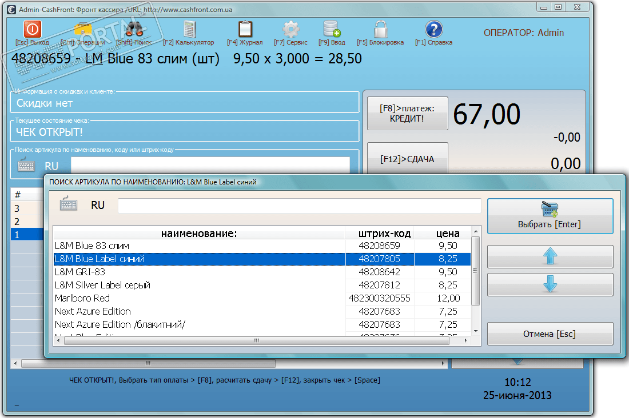The image size is (629, 418).
Task: Click Выбрать [Enter] button
Action: point(550,216)
